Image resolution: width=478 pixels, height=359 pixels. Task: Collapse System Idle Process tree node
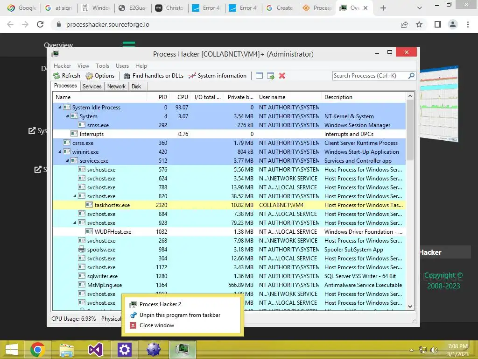click(60, 108)
